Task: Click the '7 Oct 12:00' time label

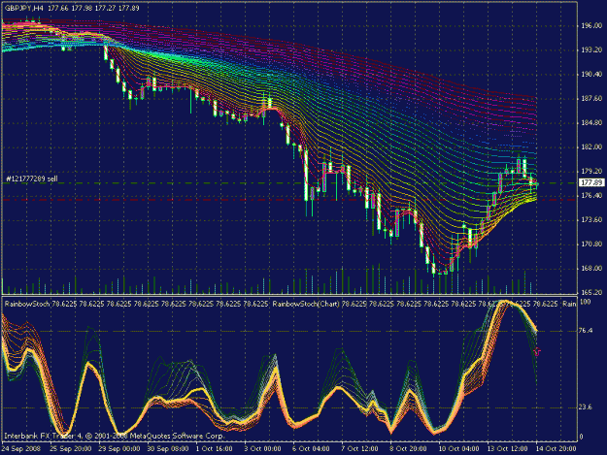Action: click(359, 449)
